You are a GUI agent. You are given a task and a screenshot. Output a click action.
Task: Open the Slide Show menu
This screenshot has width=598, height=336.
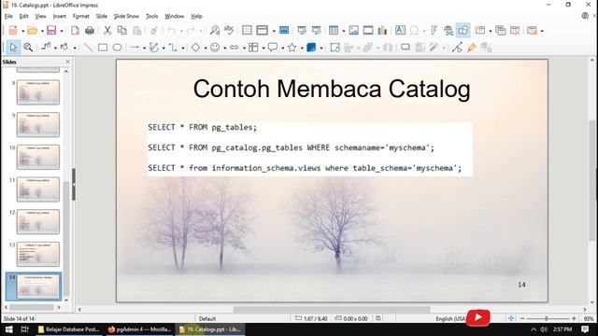pos(126,16)
